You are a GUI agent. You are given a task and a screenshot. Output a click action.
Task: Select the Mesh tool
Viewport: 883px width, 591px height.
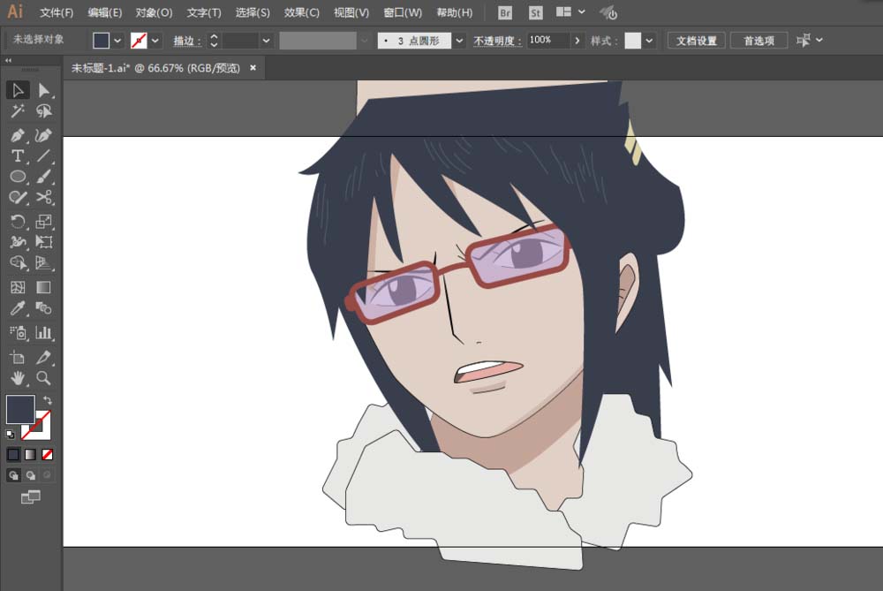(18, 287)
